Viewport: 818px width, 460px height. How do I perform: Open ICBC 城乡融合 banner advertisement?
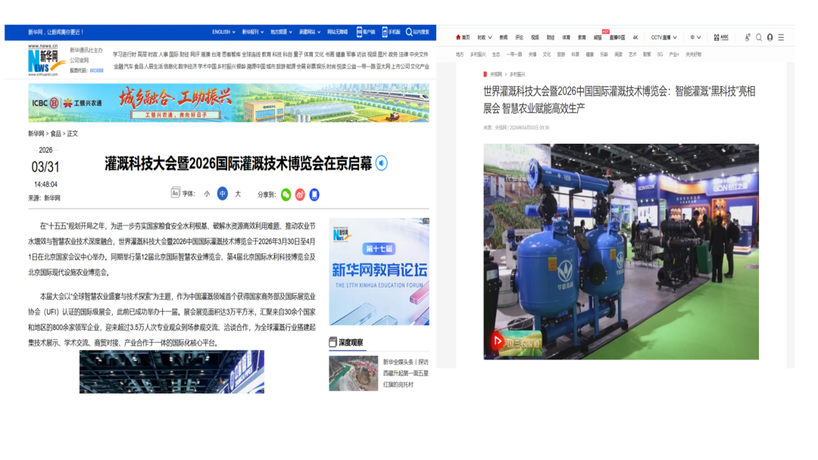click(229, 103)
